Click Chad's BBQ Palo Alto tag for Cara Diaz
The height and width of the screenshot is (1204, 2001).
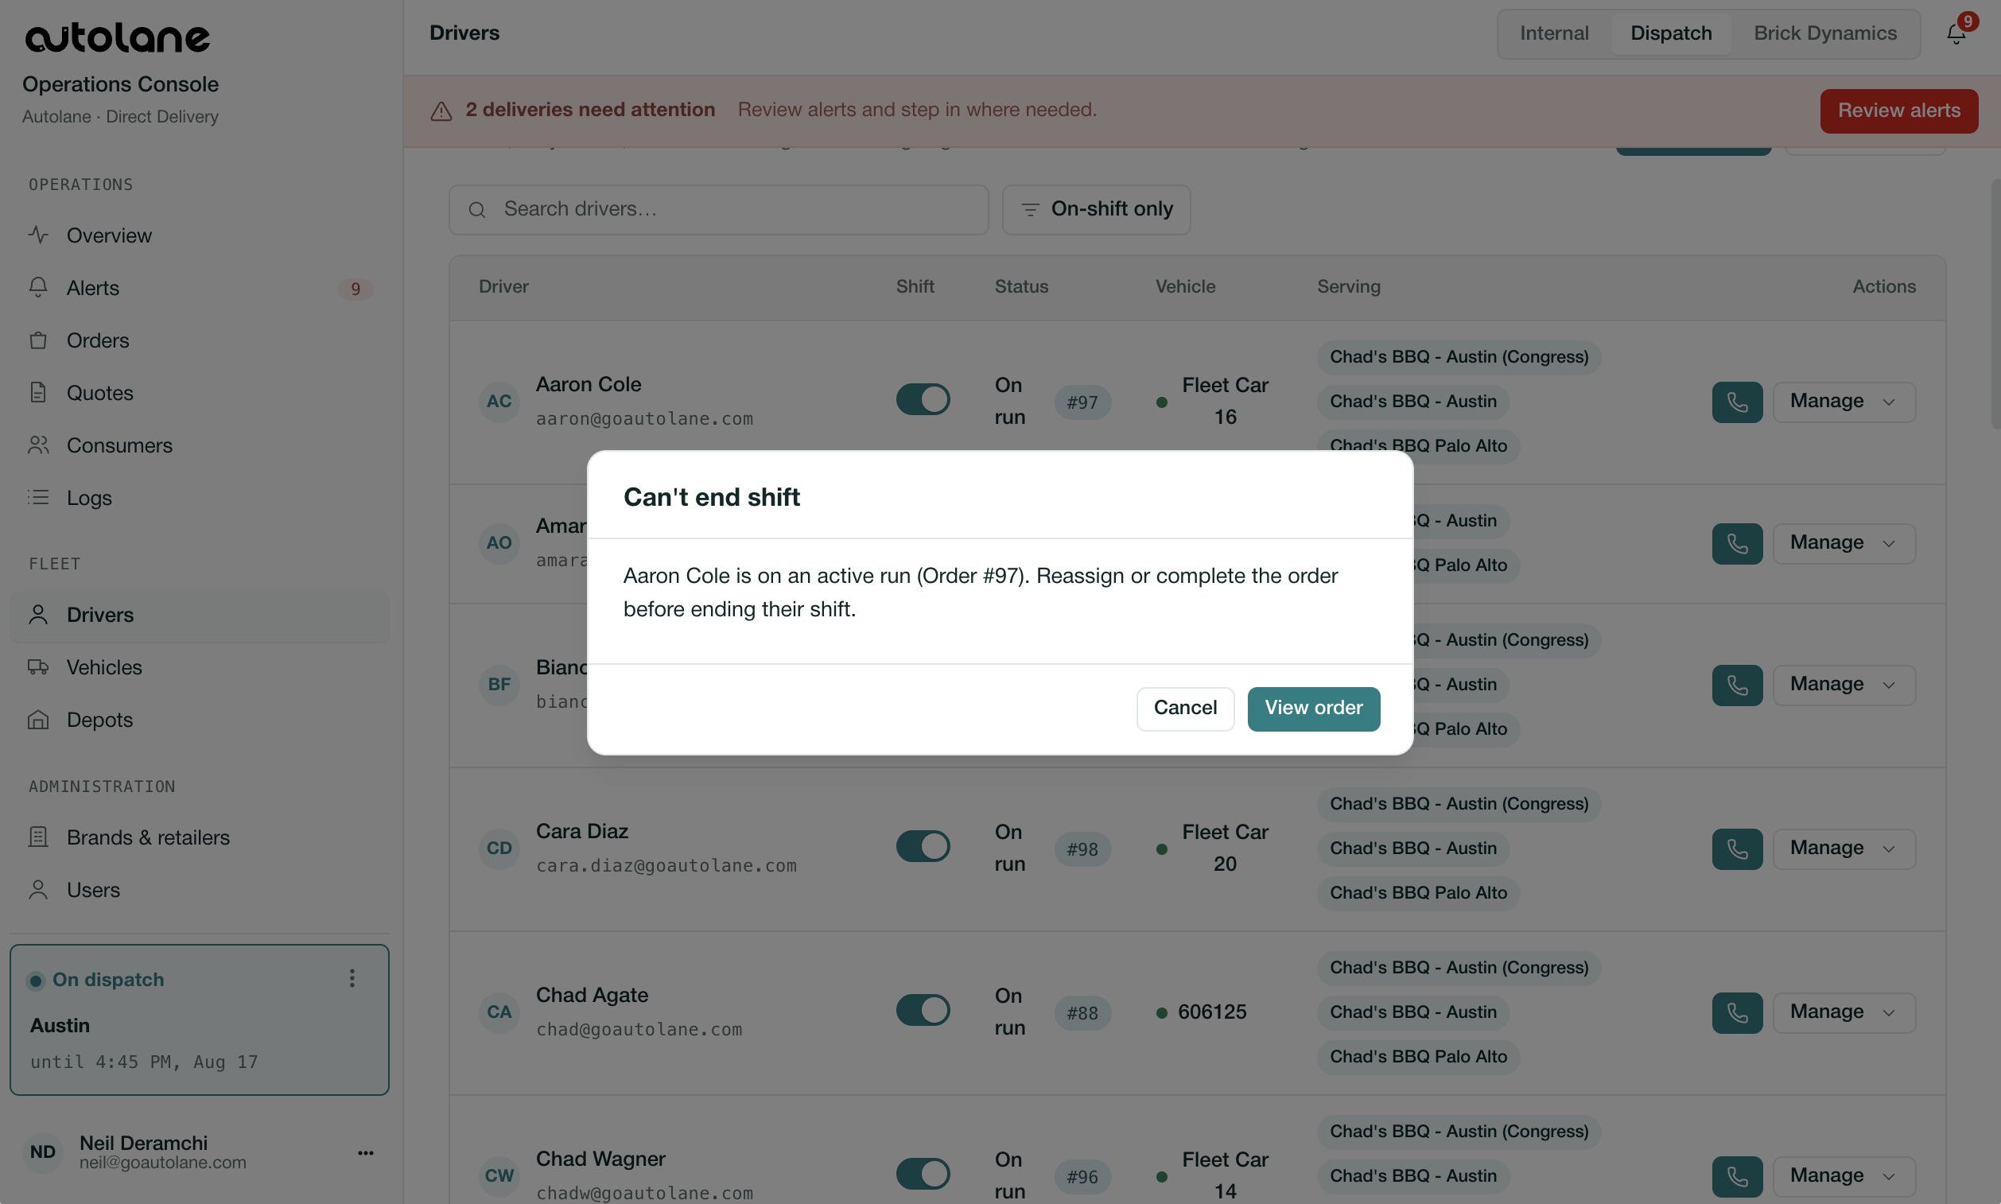pos(1417,893)
